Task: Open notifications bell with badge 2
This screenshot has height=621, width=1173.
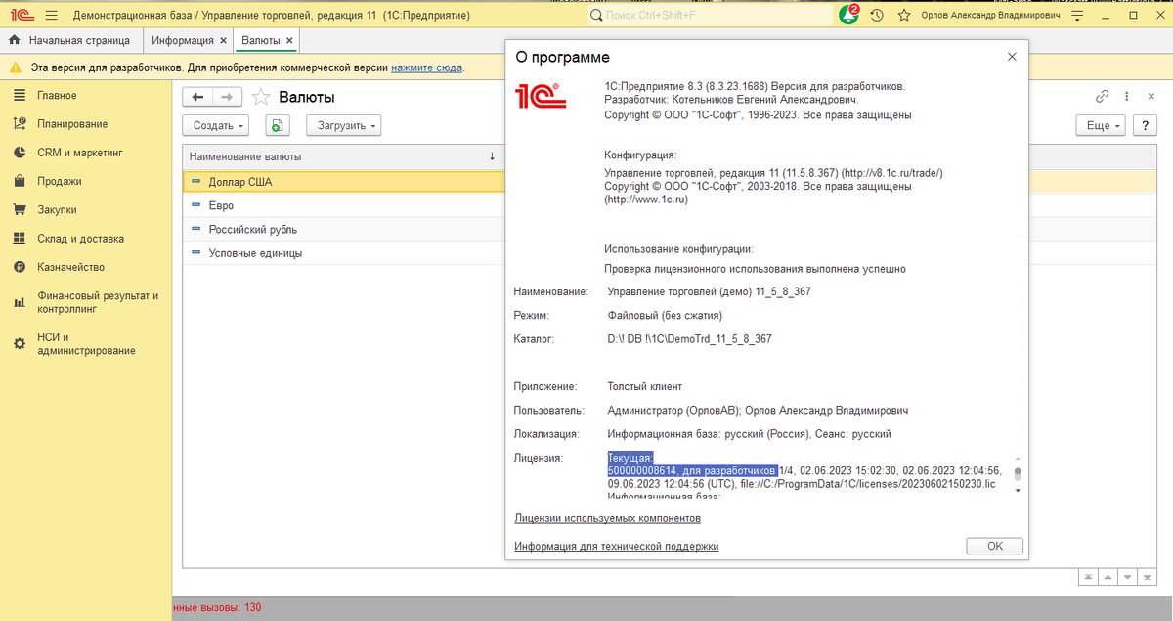Action: pyautogui.click(x=848, y=16)
